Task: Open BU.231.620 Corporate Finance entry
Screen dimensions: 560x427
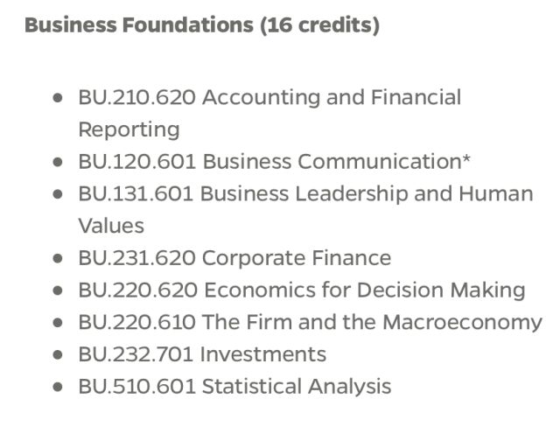Action: coord(234,258)
